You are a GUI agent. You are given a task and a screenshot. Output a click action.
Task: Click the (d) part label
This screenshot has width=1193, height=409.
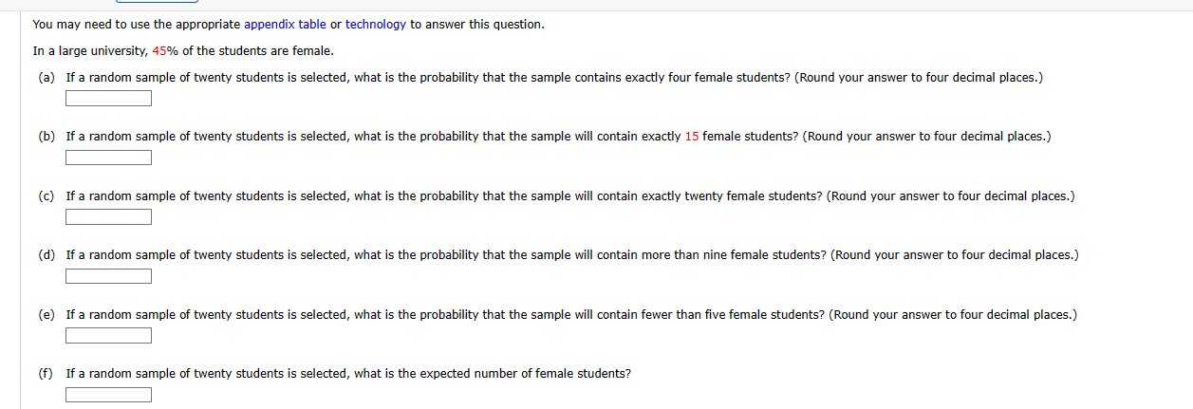47,255
